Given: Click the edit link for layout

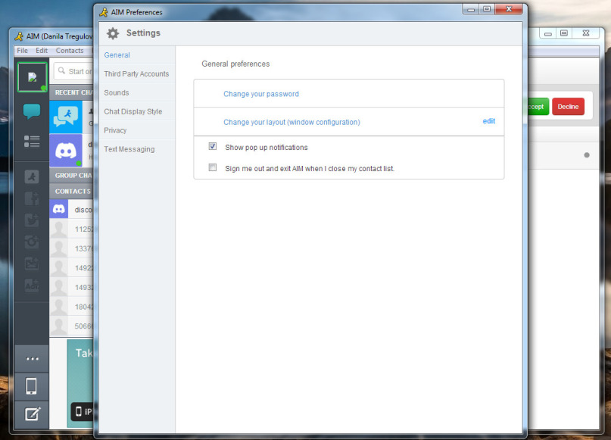Looking at the screenshot, I should (488, 121).
